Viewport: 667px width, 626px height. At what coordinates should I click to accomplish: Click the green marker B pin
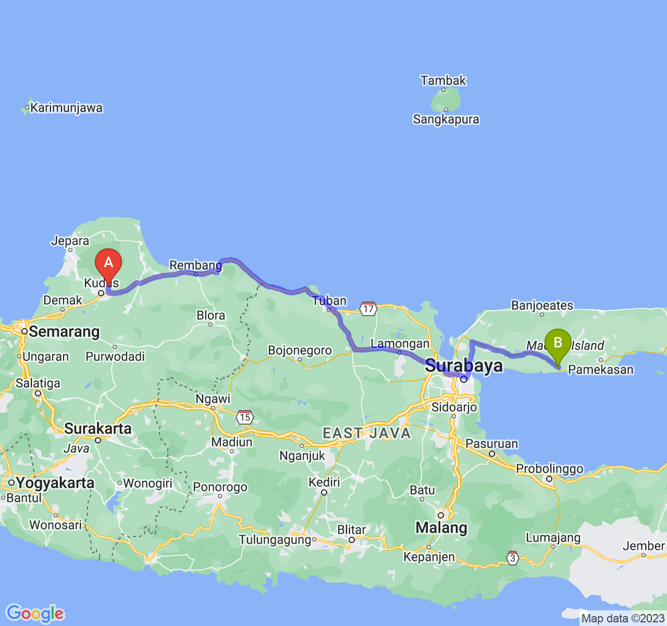click(x=558, y=347)
